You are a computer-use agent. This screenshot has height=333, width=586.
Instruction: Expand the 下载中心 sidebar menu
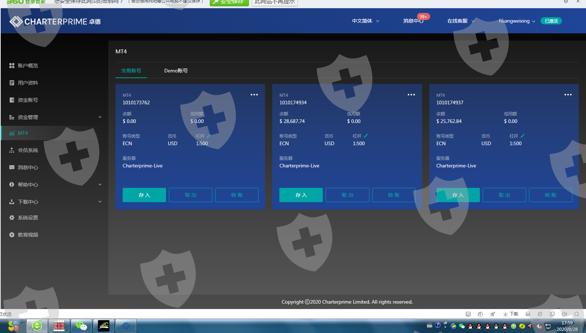[x=100, y=202]
